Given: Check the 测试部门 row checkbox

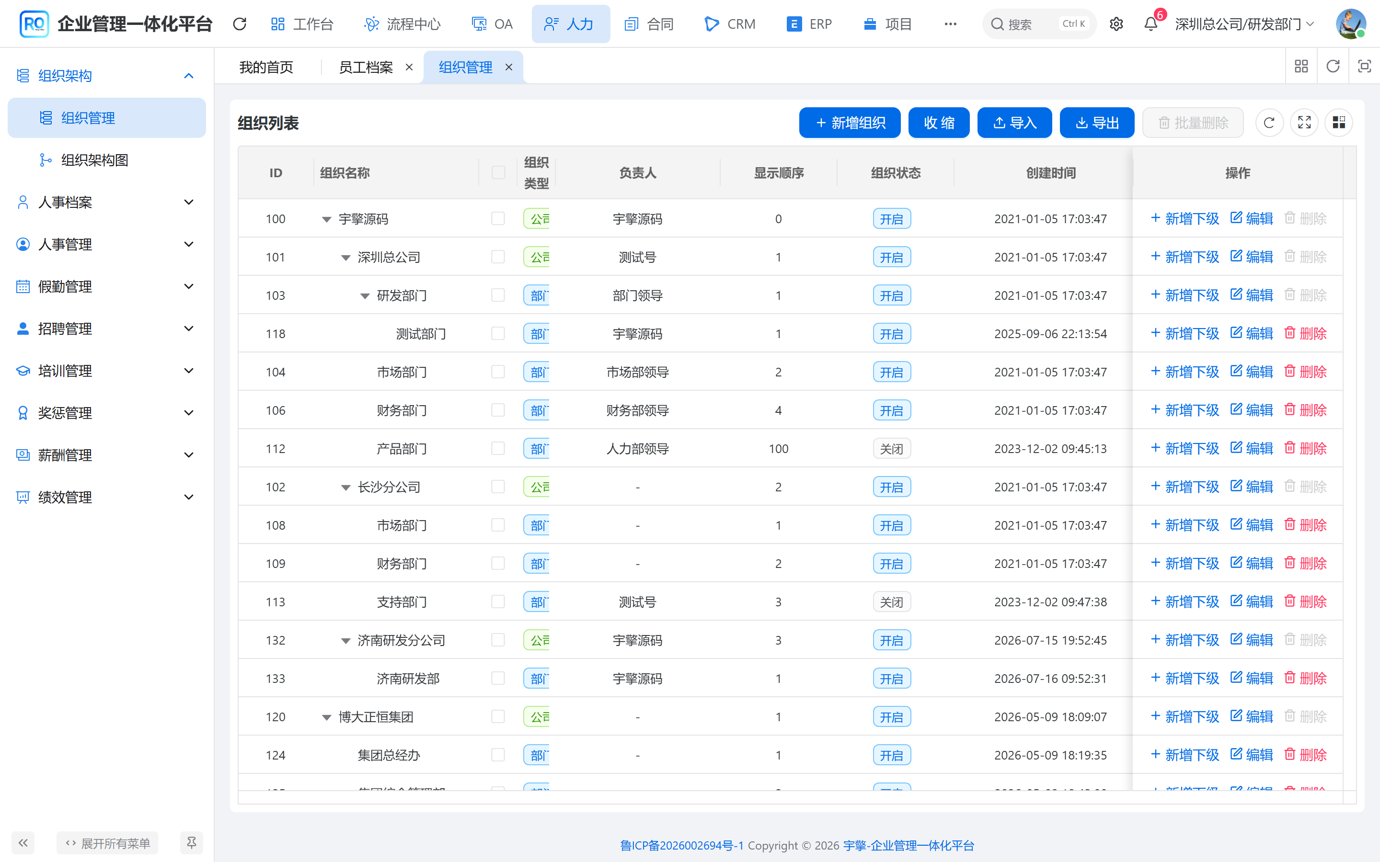Looking at the screenshot, I should (x=498, y=333).
